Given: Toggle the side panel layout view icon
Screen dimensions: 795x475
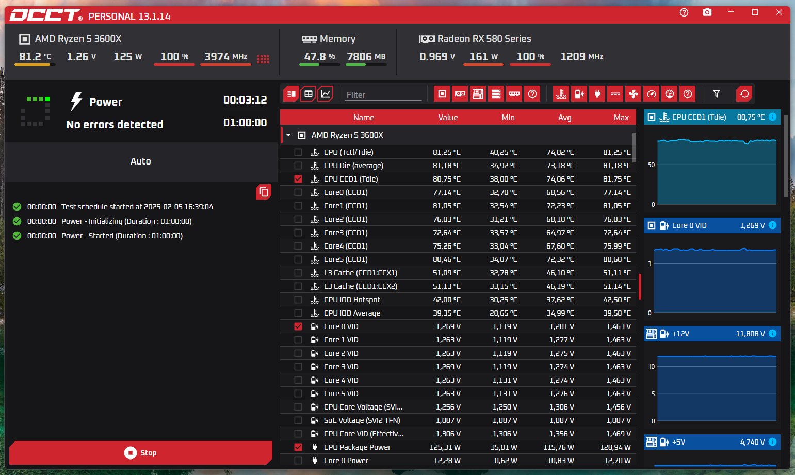Looking at the screenshot, I should [x=291, y=94].
